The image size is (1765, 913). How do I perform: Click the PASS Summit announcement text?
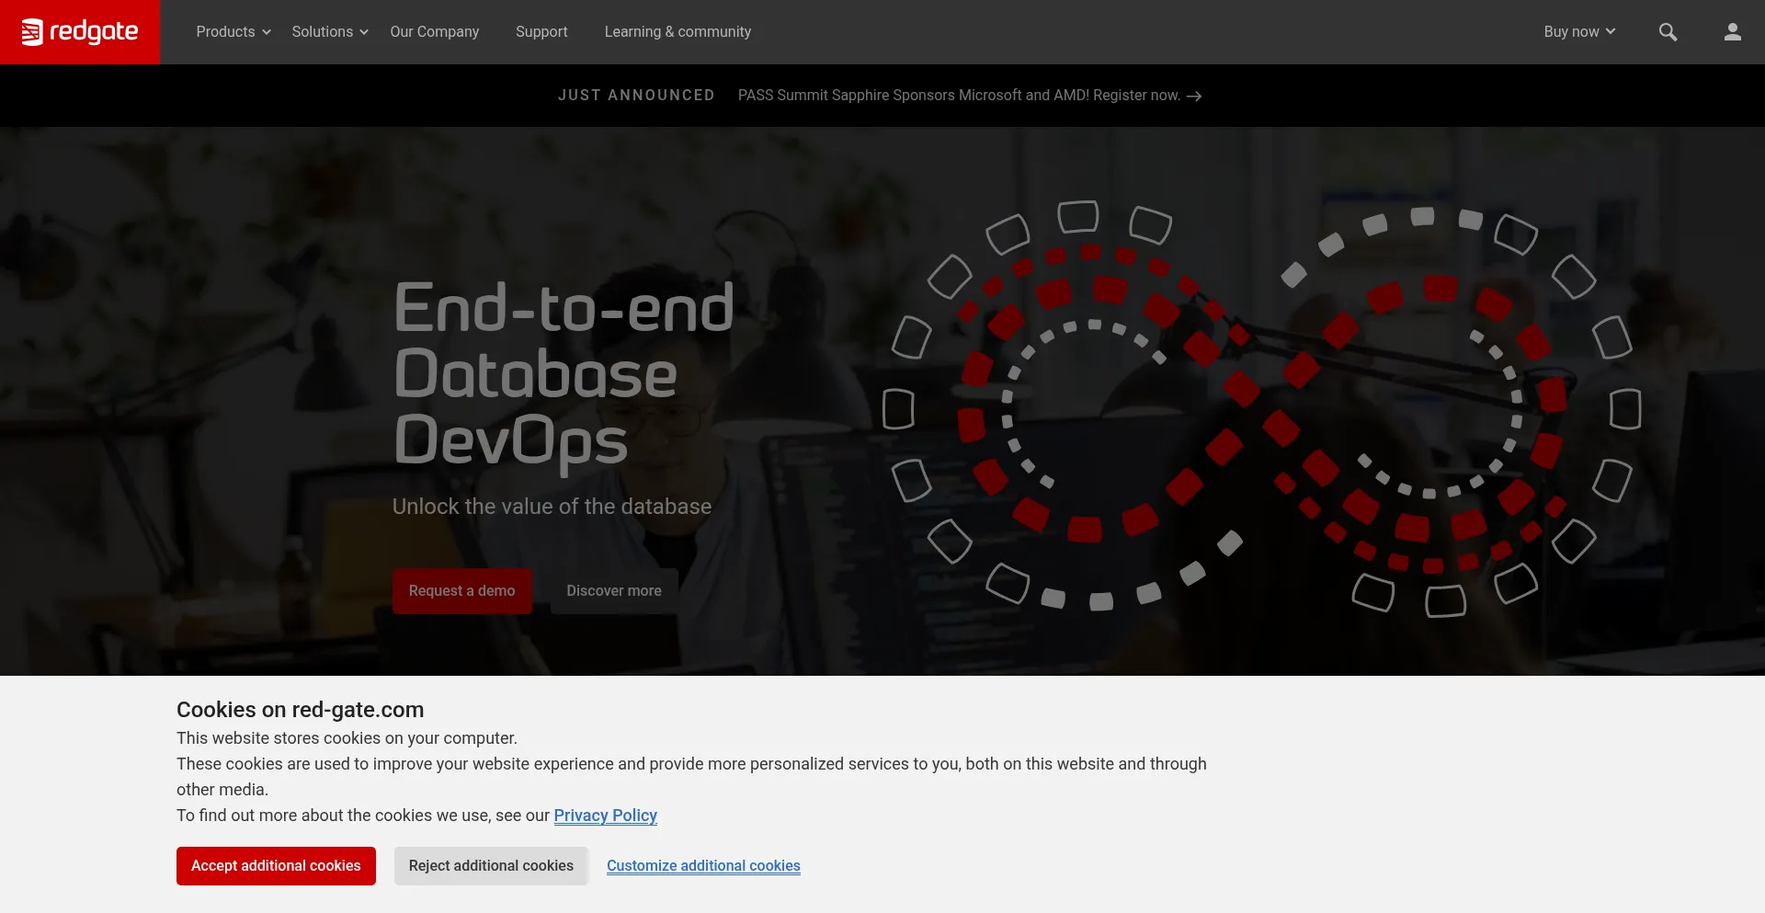click(x=958, y=96)
